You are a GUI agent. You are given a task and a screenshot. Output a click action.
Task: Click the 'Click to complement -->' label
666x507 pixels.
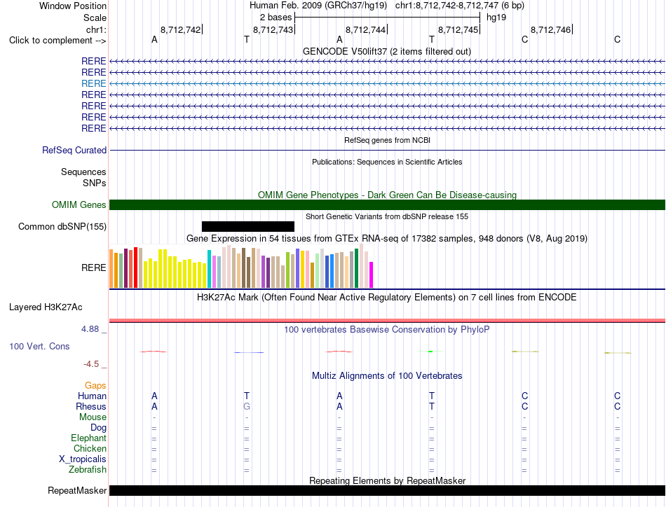click(57, 41)
